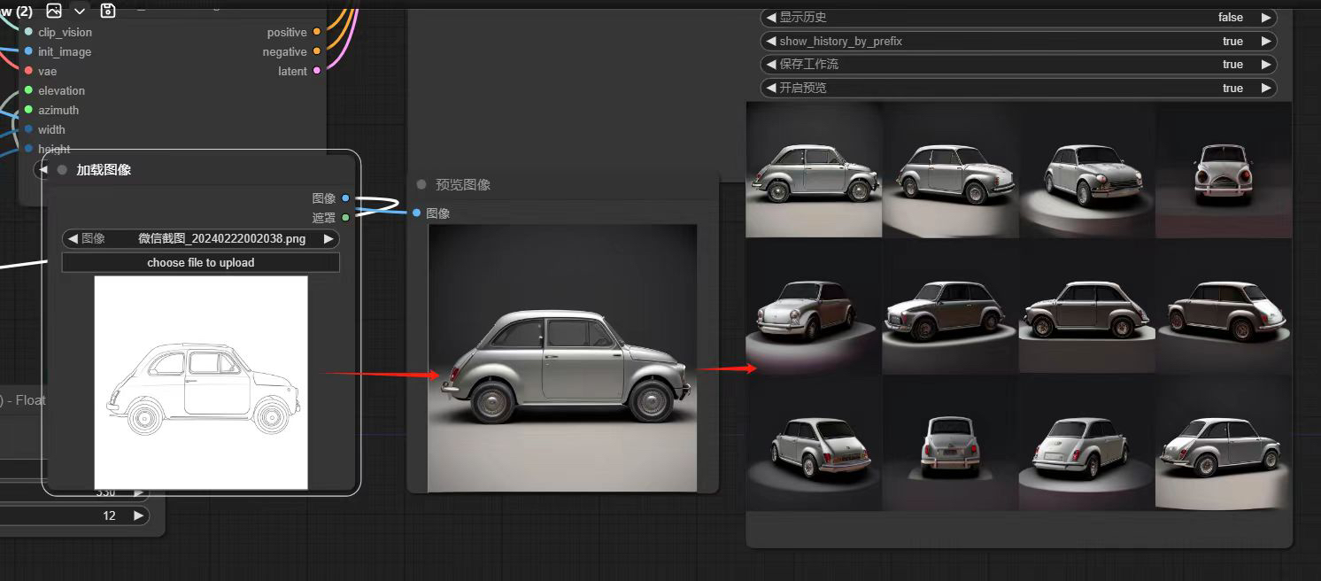The height and width of the screenshot is (581, 1321).
Task: Click the right arrow on the filename selector
Action: [328, 238]
